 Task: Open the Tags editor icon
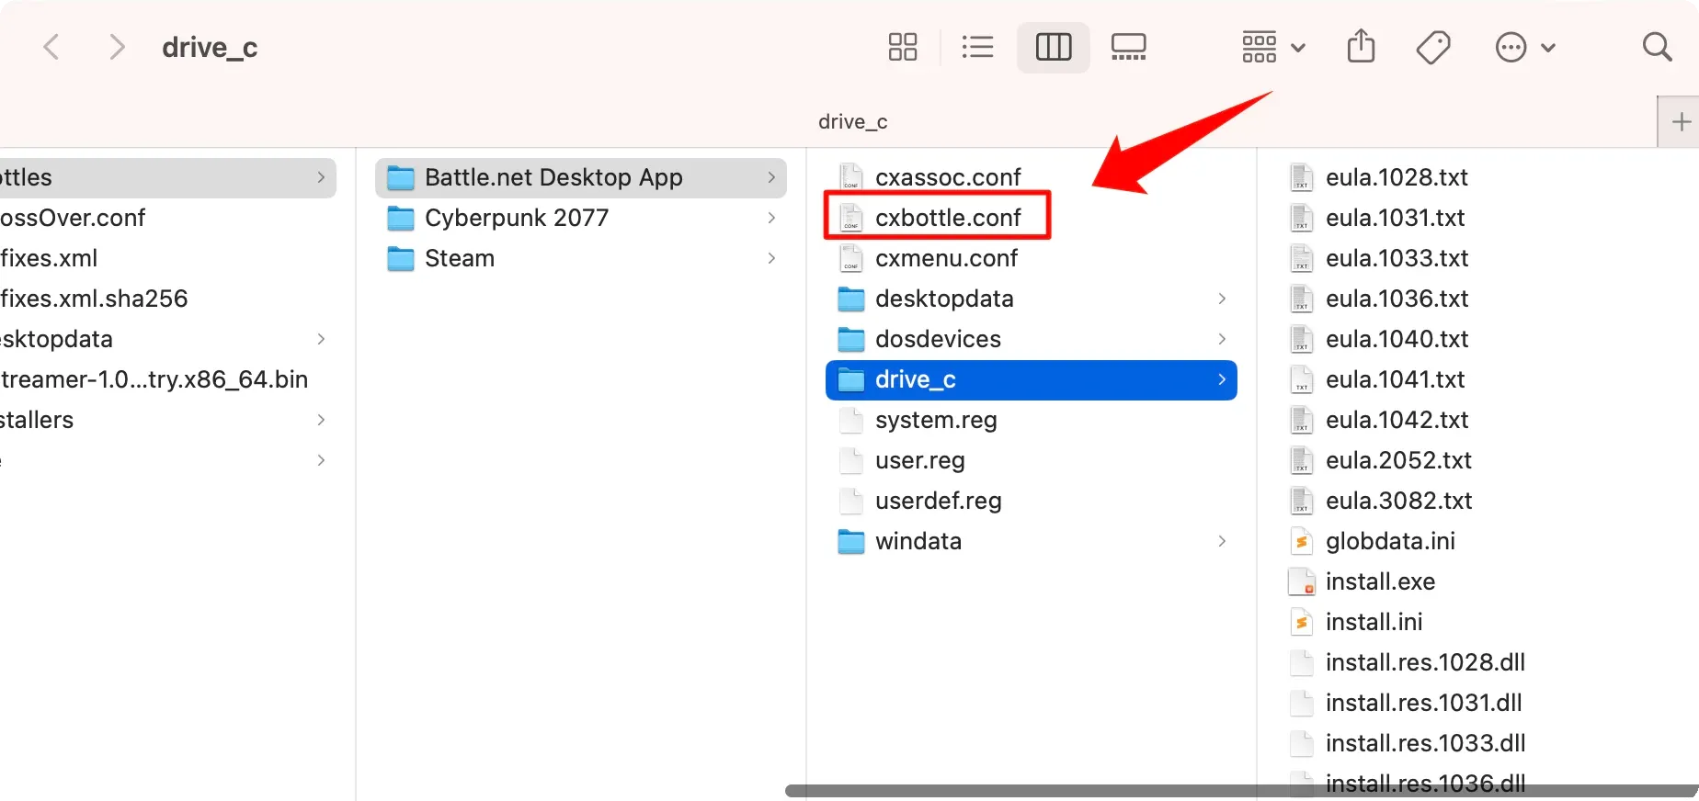[1433, 47]
